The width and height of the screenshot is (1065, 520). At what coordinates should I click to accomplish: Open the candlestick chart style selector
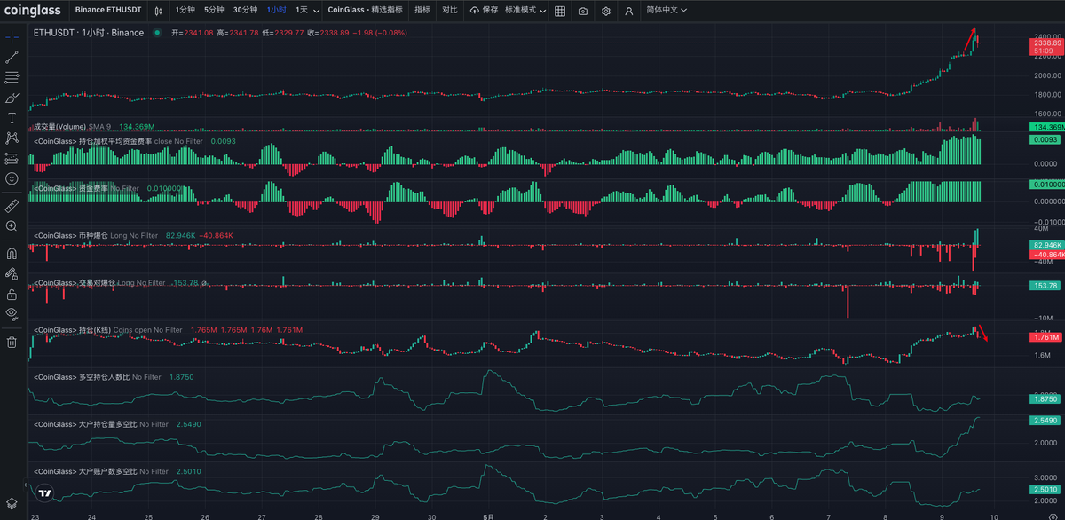pyautogui.click(x=158, y=11)
